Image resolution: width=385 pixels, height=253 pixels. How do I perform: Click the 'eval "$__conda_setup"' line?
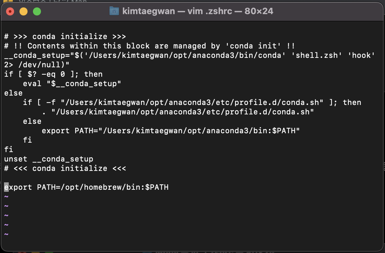[x=72, y=83]
